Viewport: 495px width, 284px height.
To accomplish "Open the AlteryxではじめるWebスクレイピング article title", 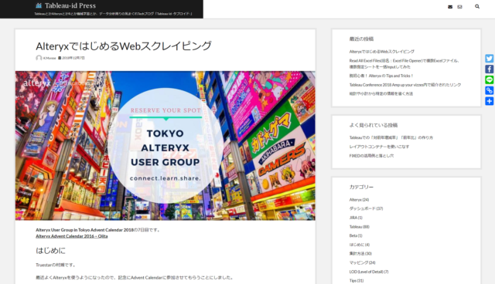I will coord(124,46).
